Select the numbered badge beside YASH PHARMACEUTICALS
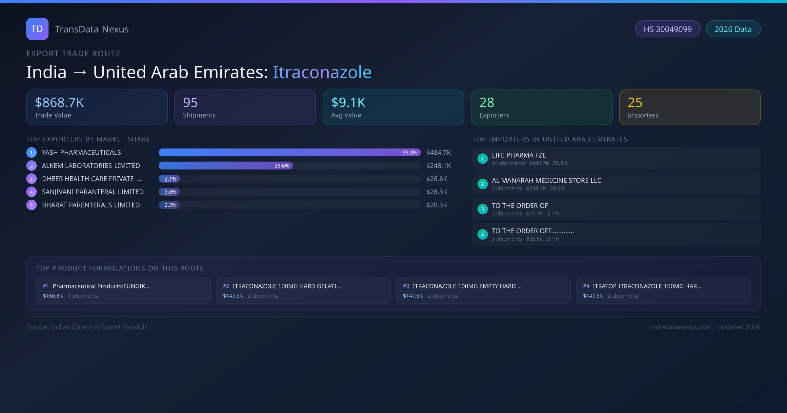The image size is (787, 413). (31, 152)
